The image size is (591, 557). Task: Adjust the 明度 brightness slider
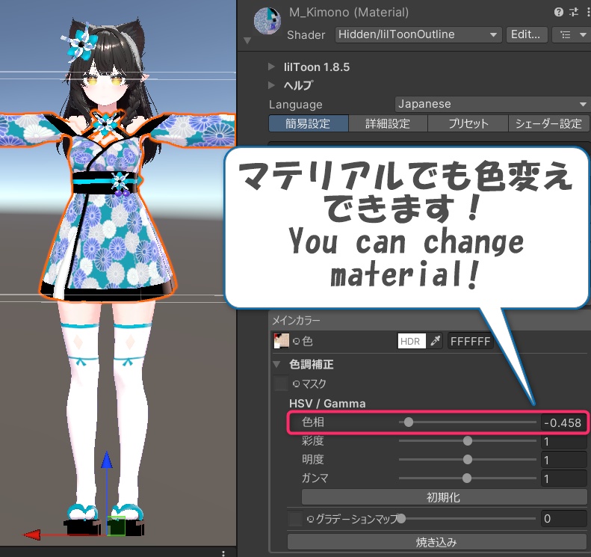(468, 459)
